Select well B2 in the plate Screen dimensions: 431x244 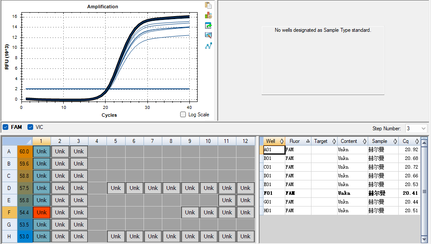(x=60, y=163)
